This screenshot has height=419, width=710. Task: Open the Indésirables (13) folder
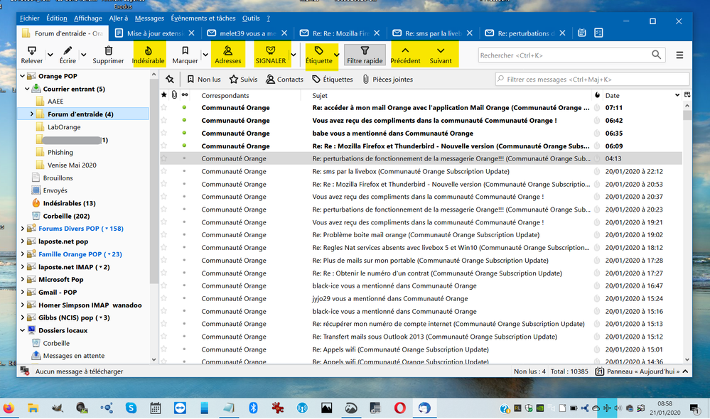tap(69, 203)
